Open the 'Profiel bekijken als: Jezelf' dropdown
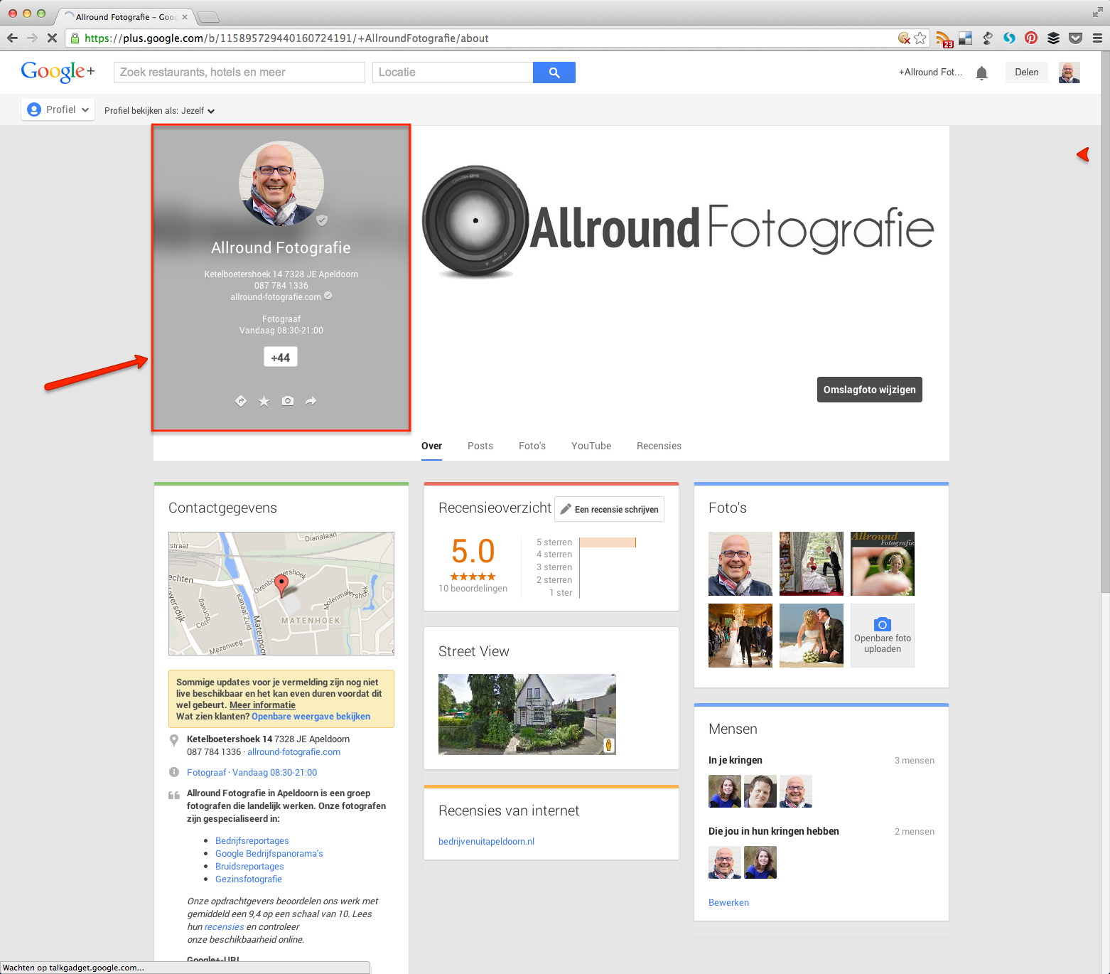This screenshot has height=974, width=1110. pos(159,111)
